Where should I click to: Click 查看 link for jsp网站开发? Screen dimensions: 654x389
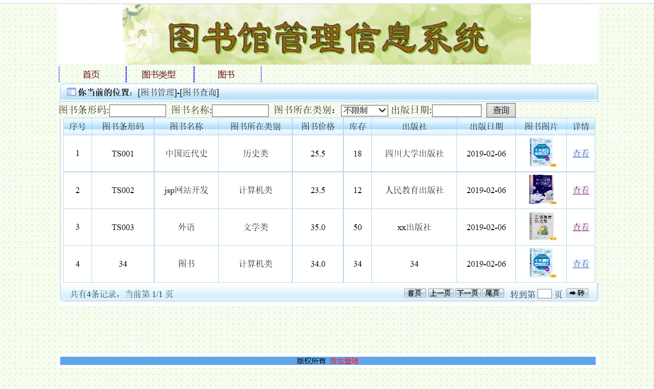(581, 190)
